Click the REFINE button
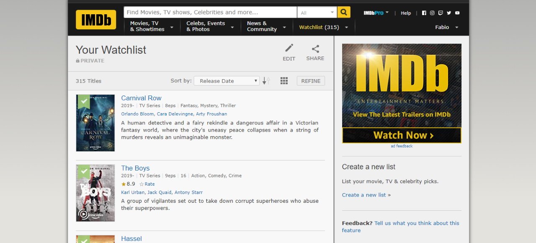This screenshot has height=243, width=536. [x=311, y=81]
